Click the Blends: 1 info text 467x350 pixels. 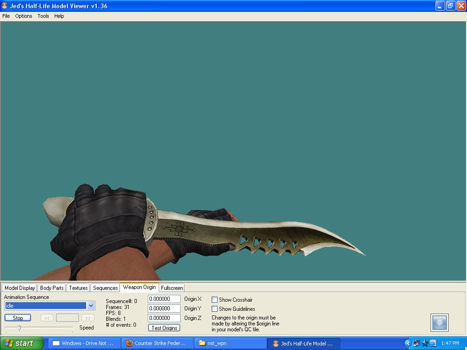[116, 319]
